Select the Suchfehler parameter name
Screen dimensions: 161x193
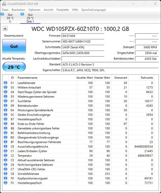coord(24,101)
